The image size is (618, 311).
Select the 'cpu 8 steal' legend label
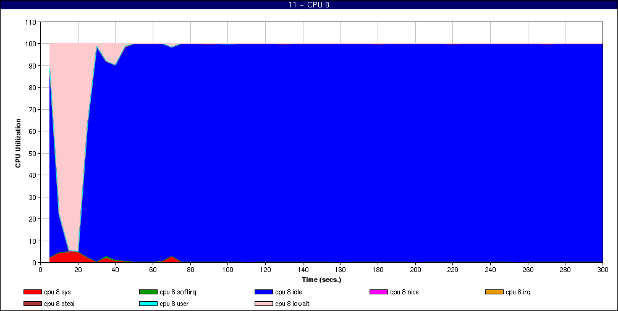[59, 304]
